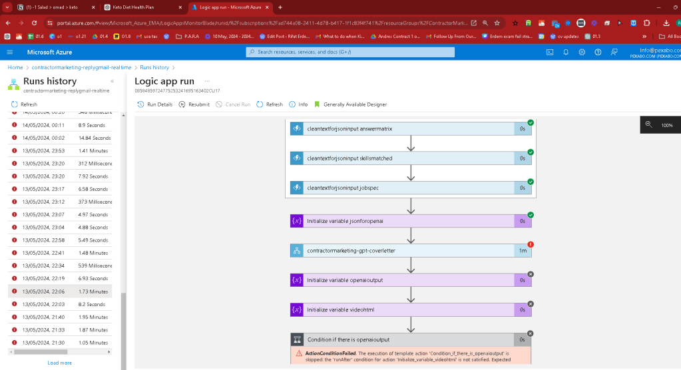The image size is (681, 370).
Task: Click the green success badge on jsonforopenai step
Action: point(531,215)
